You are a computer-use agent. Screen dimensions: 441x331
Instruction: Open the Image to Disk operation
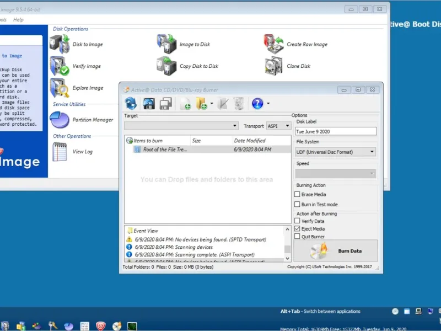pos(166,44)
